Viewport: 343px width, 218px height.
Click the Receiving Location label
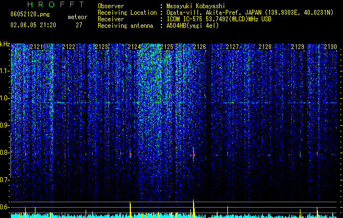[127, 13]
